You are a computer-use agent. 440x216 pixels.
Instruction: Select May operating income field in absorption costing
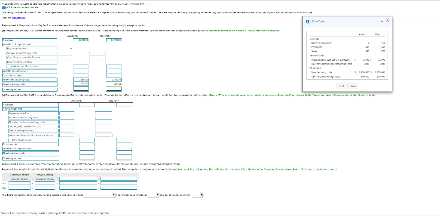[x=125, y=158]
